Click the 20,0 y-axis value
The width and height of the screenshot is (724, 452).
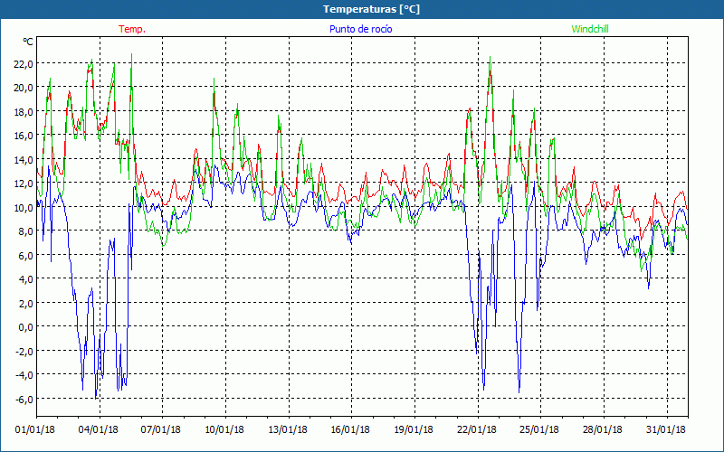(x=24, y=88)
